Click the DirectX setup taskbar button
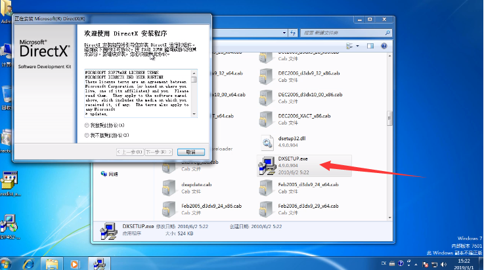The width and height of the screenshot is (484, 270). [x=99, y=264]
